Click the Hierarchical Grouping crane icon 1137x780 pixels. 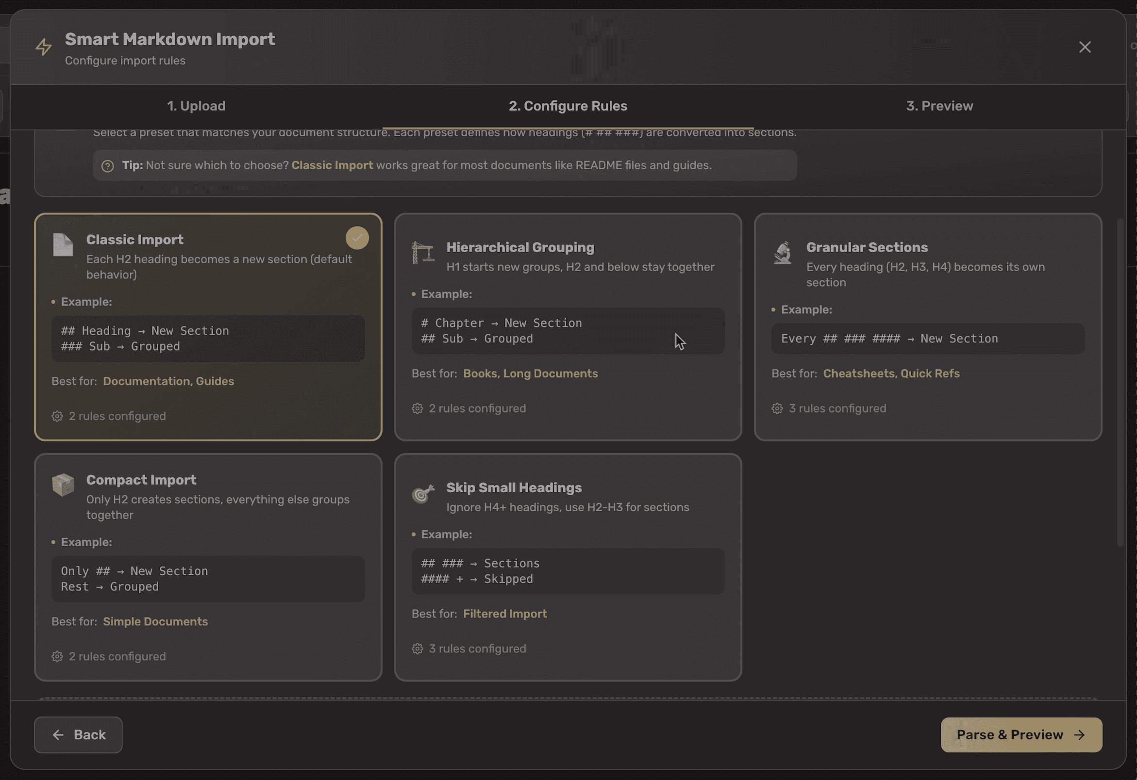pos(423,253)
